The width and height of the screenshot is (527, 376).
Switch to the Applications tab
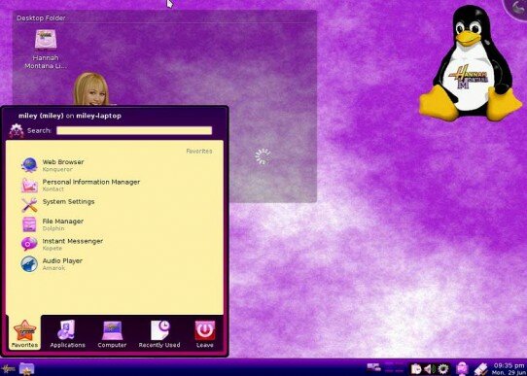[67, 334]
